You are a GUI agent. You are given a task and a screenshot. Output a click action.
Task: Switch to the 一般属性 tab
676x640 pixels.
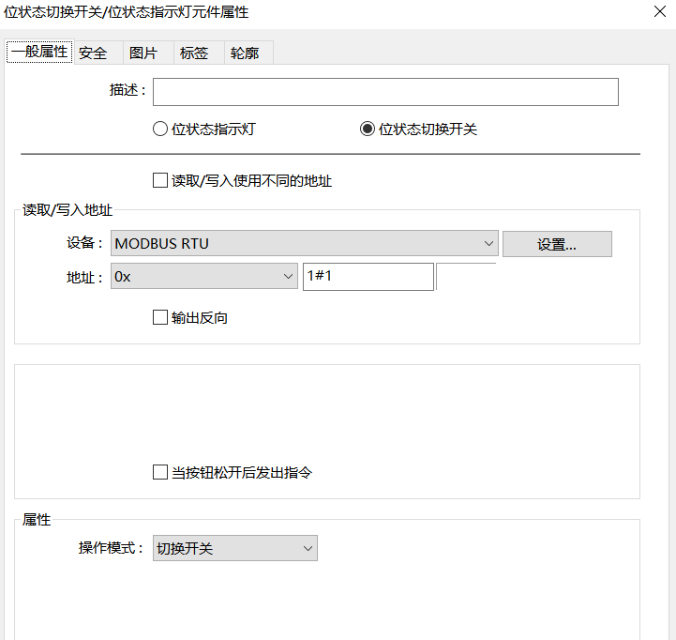point(39,53)
